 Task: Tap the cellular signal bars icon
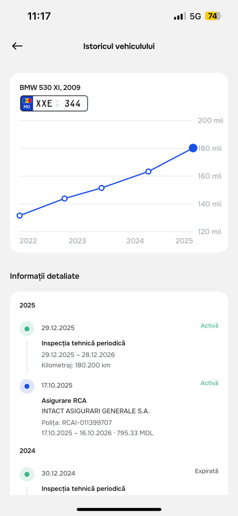[x=180, y=16]
